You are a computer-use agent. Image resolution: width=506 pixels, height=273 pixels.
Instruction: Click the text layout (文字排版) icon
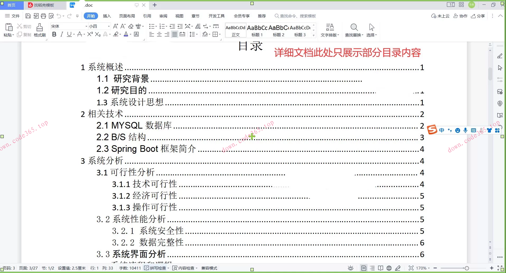tap(330, 27)
